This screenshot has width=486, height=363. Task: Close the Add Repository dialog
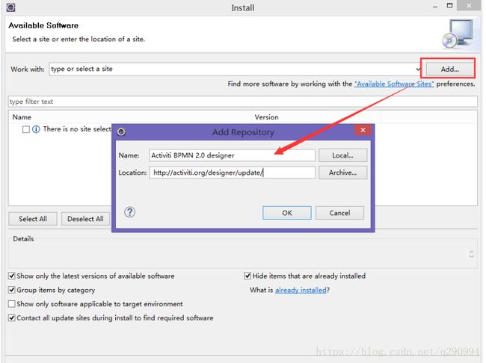click(363, 130)
